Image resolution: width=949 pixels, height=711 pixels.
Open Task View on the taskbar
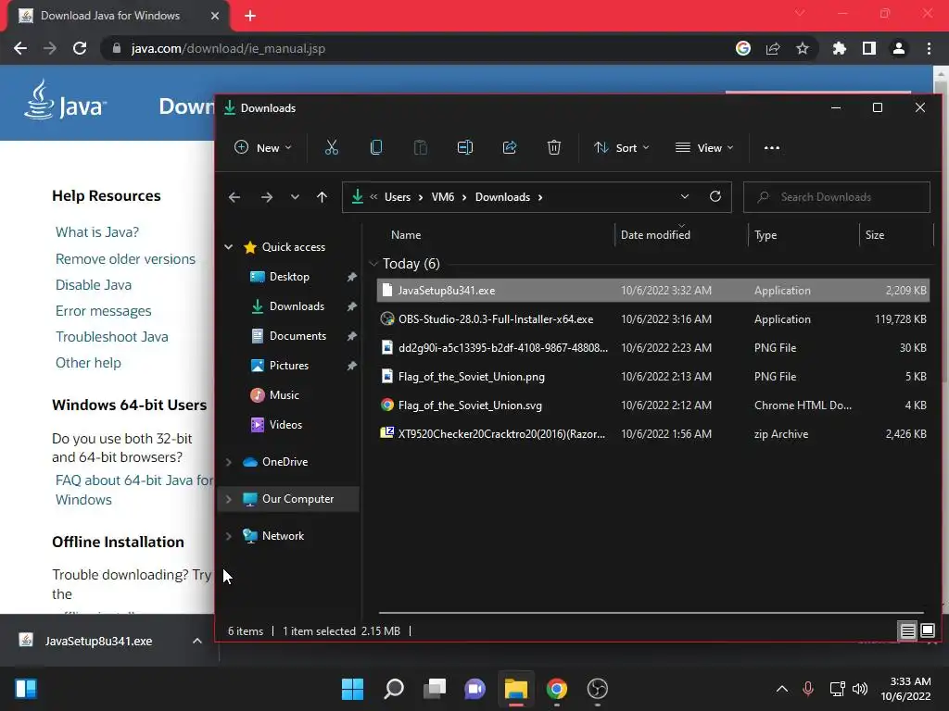tap(435, 689)
